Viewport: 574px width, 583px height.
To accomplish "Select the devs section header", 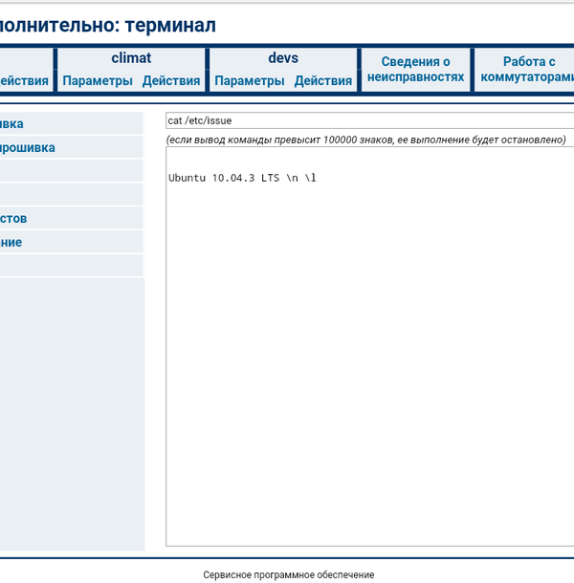I will pos(283,58).
